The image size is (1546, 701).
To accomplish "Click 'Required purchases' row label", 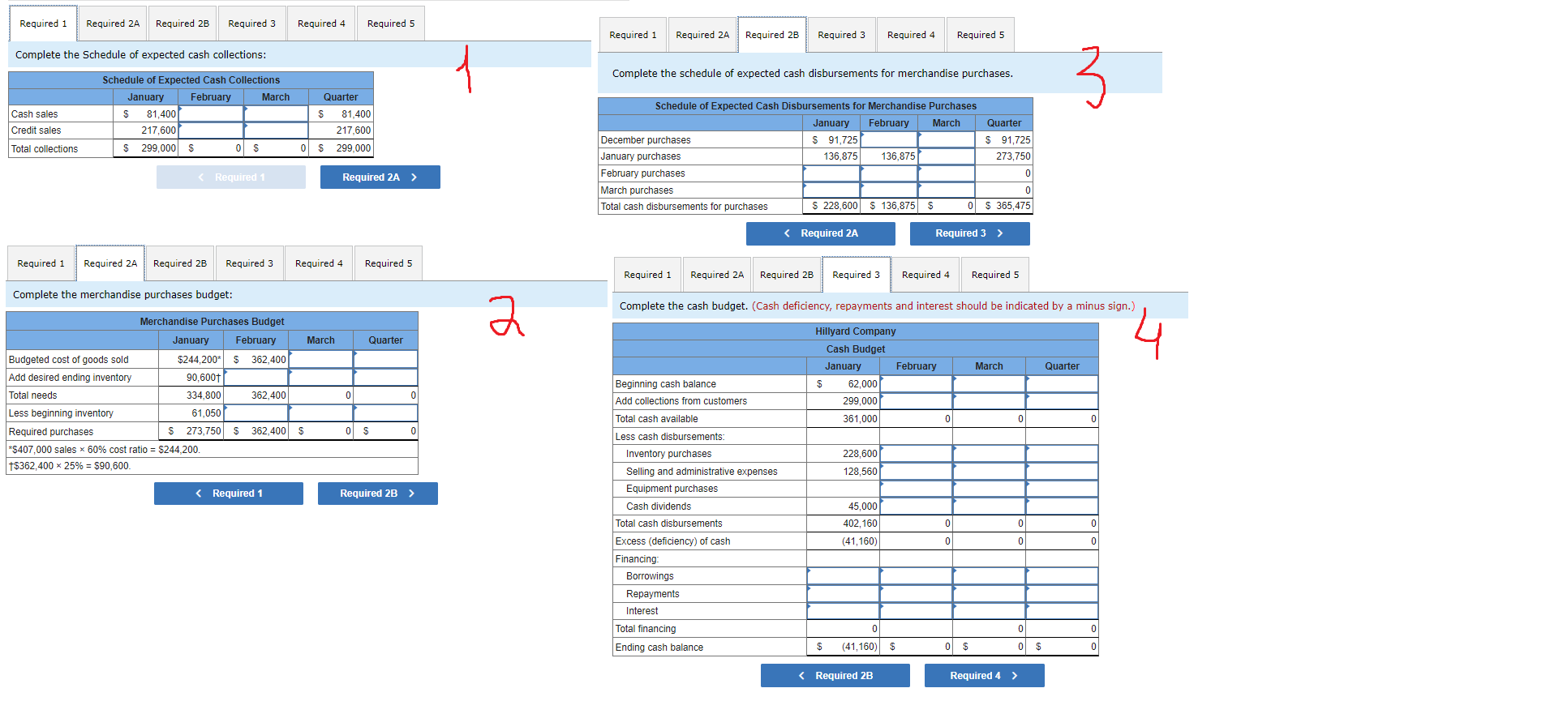I will [x=51, y=432].
